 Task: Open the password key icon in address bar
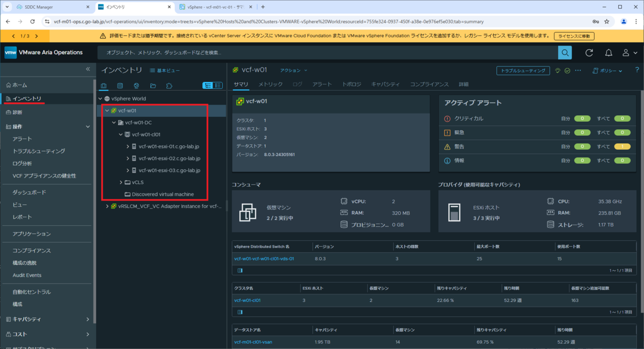(596, 22)
